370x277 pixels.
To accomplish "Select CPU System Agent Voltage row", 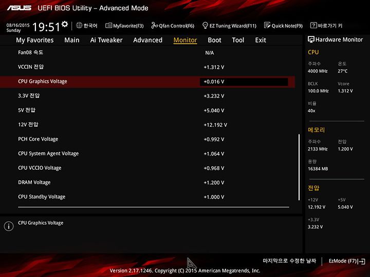I will point(147,153).
